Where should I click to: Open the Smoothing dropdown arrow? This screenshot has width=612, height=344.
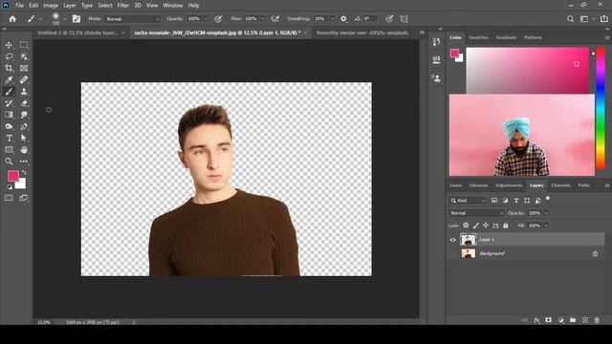pos(332,19)
